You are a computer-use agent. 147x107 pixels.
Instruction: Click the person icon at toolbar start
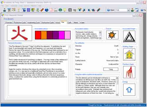coord(4,10)
